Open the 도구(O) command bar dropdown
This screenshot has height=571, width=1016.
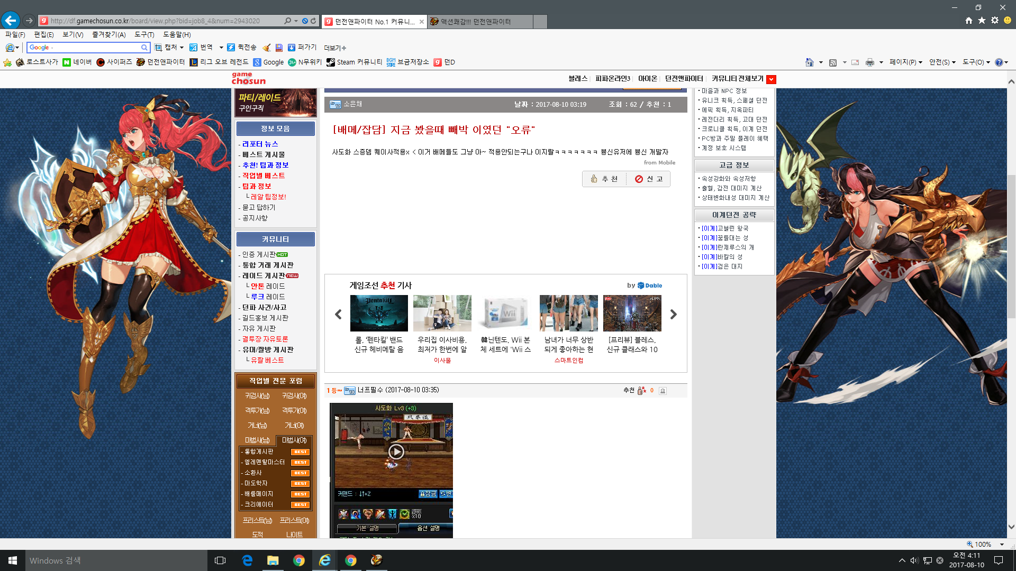pos(976,62)
